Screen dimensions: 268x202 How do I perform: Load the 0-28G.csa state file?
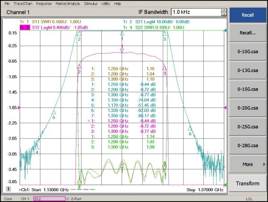pyautogui.click(x=247, y=146)
